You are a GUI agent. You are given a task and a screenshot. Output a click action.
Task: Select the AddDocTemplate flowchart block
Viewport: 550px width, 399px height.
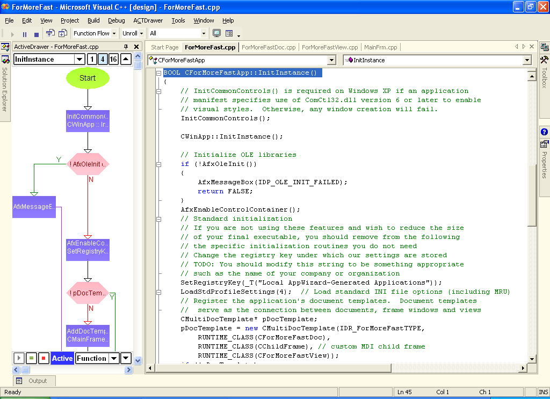coord(88,336)
